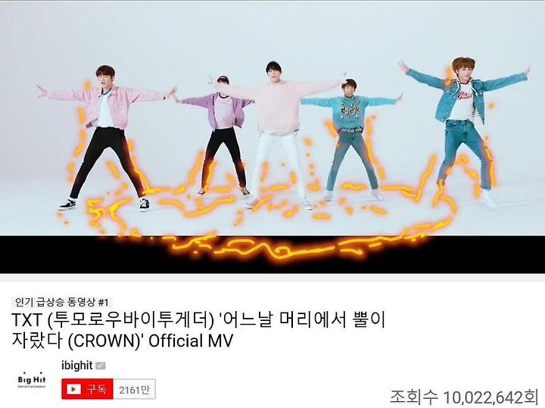The image size is (545, 408).
Task: Click the view count 조회수 10,022,642회
Action: pos(464,397)
